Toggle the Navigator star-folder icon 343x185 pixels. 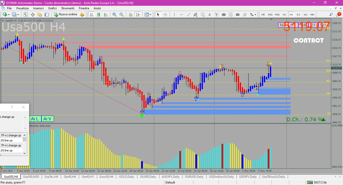(x=40, y=15)
